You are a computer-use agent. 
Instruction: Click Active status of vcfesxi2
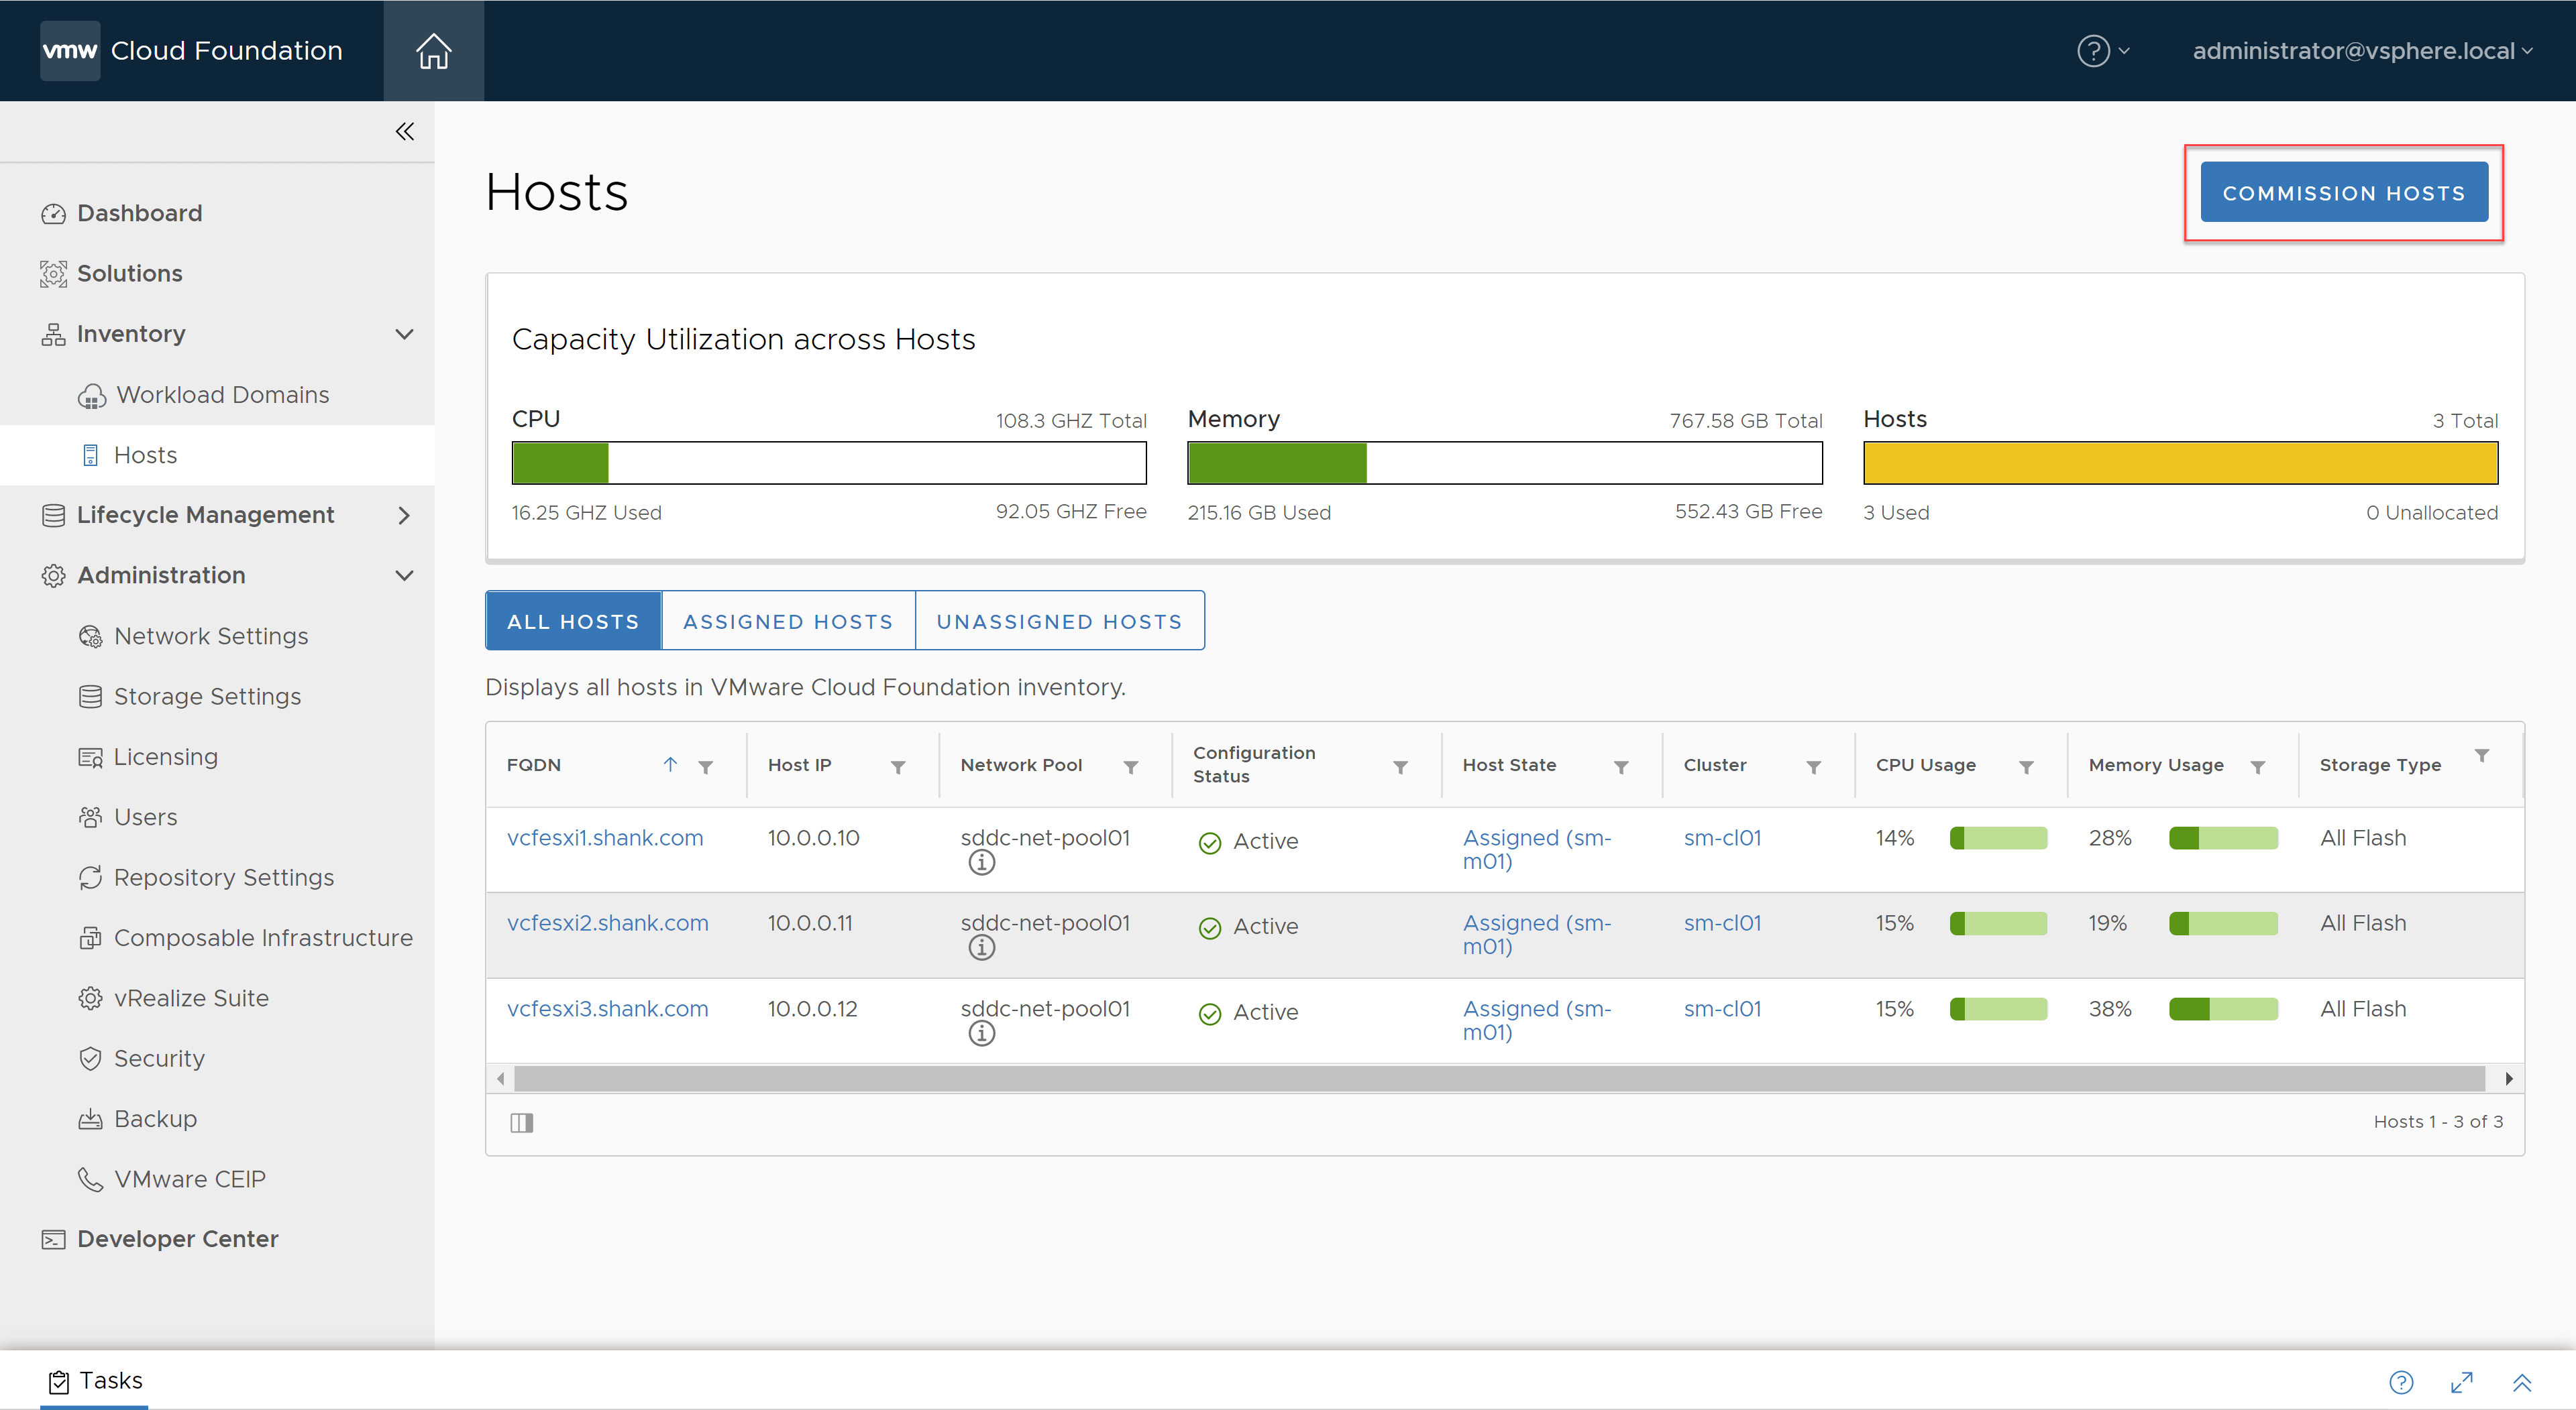point(1248,927)
